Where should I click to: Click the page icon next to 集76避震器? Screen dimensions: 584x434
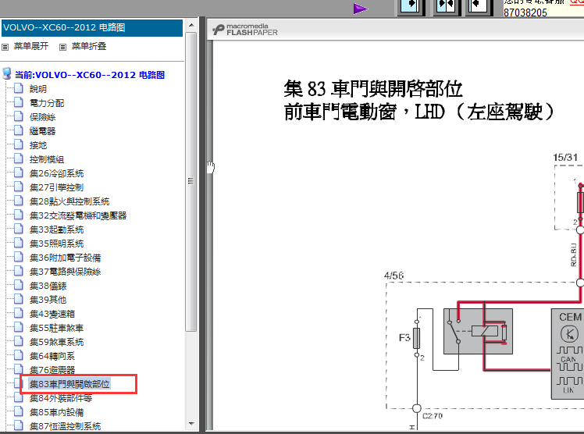pyautogui.click(x=18, y=369)
